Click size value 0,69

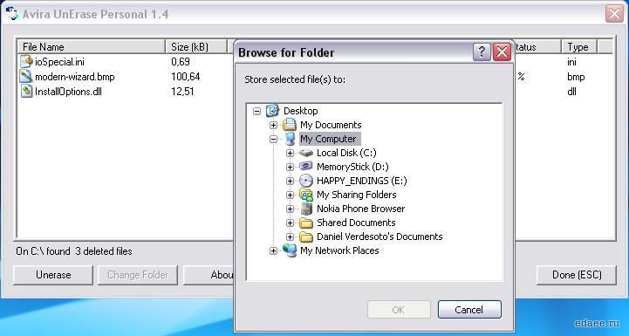tap(181, 62)
